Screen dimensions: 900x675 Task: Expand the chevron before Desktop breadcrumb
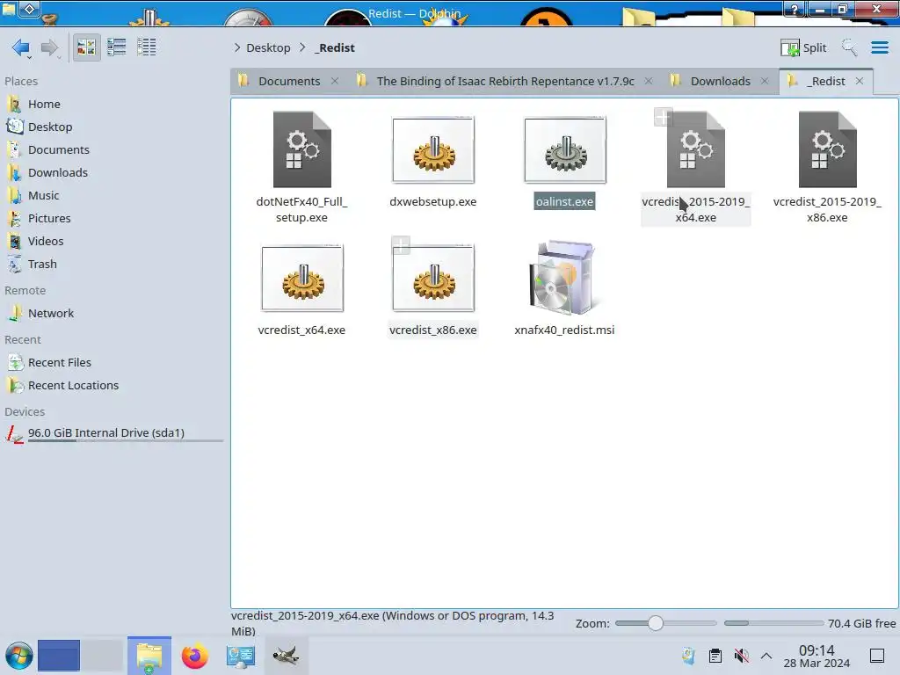click(x=237, y=47)
